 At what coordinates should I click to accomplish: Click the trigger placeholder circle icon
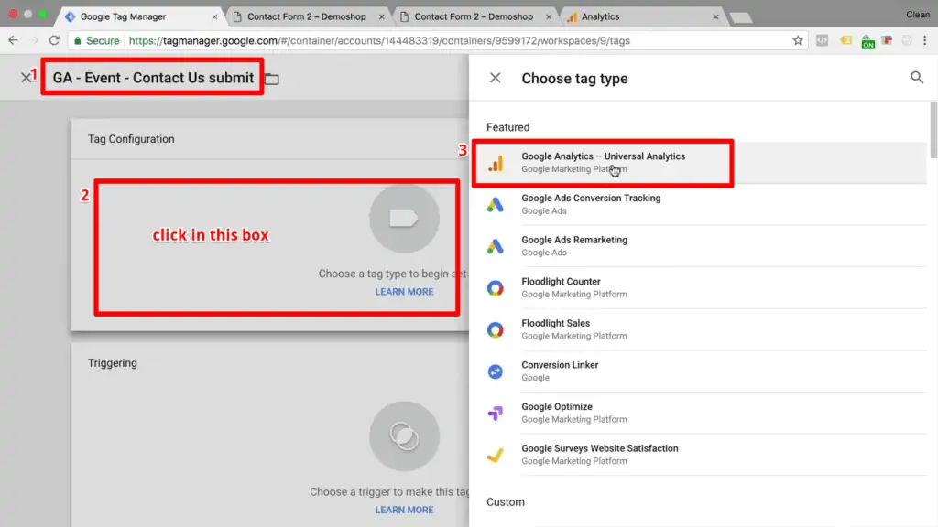point(404,436)
